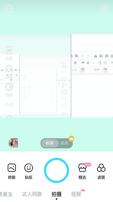The image size is (113, 202).
Task: Open the recent photo gallery thumbnail
Action: click(x=13, y=143)
